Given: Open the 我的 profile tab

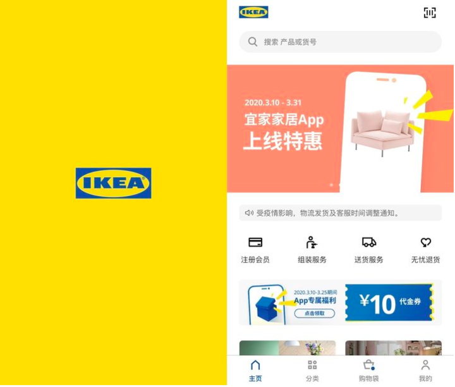Looking at the screenshot, I should [x=425, y=371].
